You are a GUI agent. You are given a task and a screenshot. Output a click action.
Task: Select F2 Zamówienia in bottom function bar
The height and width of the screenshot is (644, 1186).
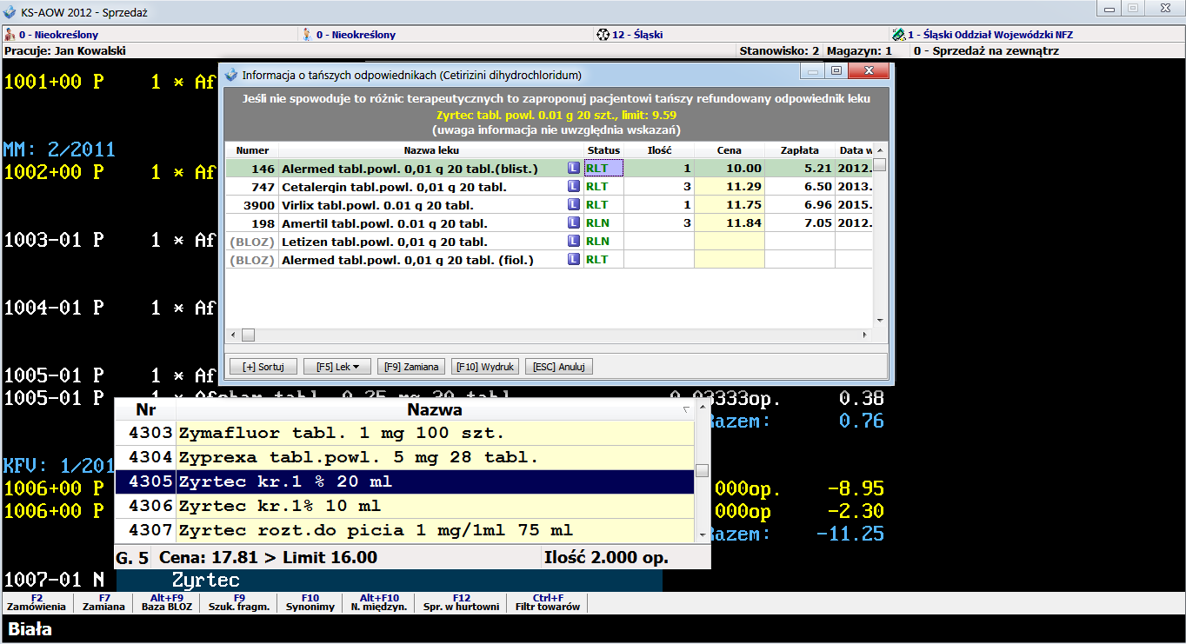pos(37,602)
